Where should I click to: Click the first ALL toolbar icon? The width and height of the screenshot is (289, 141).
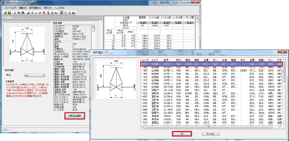tap(56, 13)
